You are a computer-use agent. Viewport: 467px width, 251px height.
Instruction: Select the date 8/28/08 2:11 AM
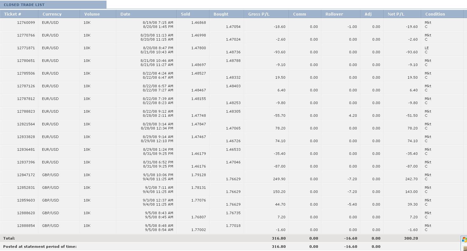point(158,116)
